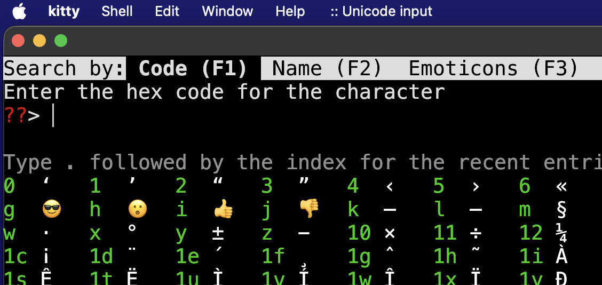Open the kitty application menu
This screenshot has width=602, height=285.
pos(64,11)
